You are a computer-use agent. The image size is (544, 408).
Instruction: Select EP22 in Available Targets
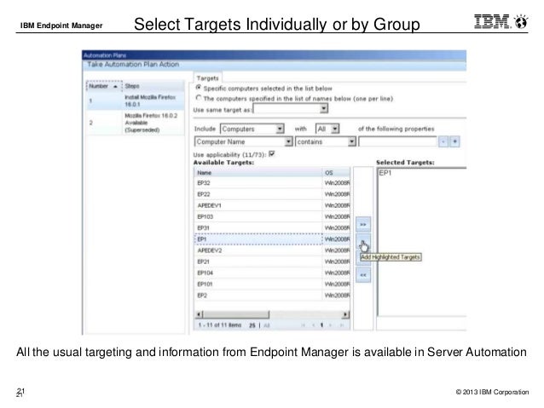tap(272, 194)
